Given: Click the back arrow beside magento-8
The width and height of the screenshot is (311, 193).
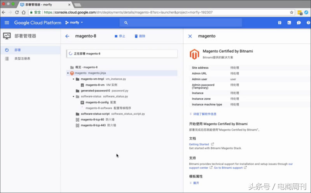Looking at the screenshot, I should [67, 36].
